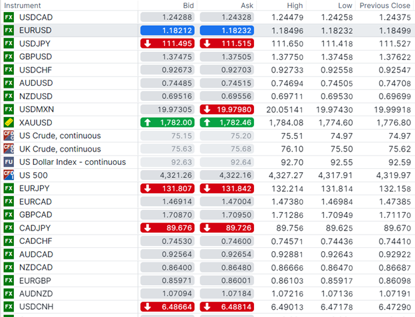Click the CFD icon beside US 500
The image size is (415, 317).
point(9,175)
